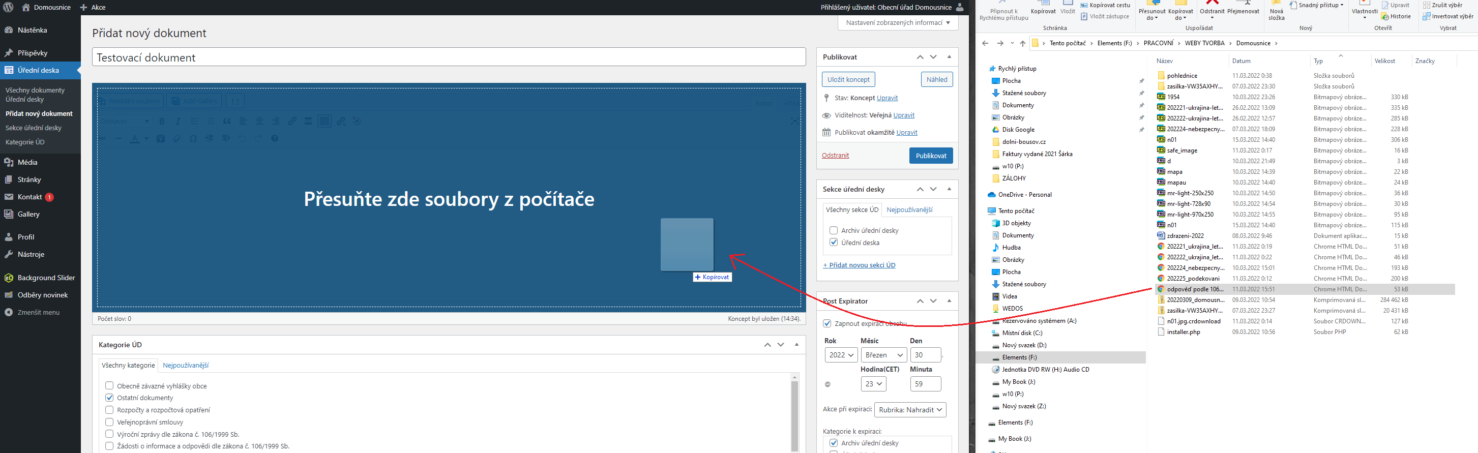Click Přidat novou sekci ÚD link
Screen dimensions: 1478x453
pyautogui.click(x=859, y=265)
